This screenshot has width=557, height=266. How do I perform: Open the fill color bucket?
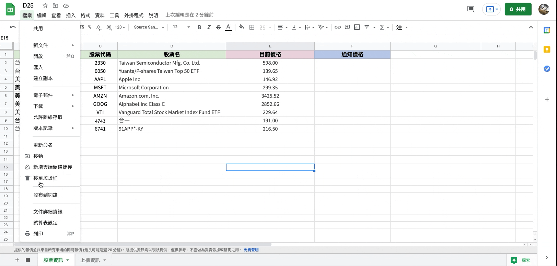pyautogui.click(x=242, y=27)
